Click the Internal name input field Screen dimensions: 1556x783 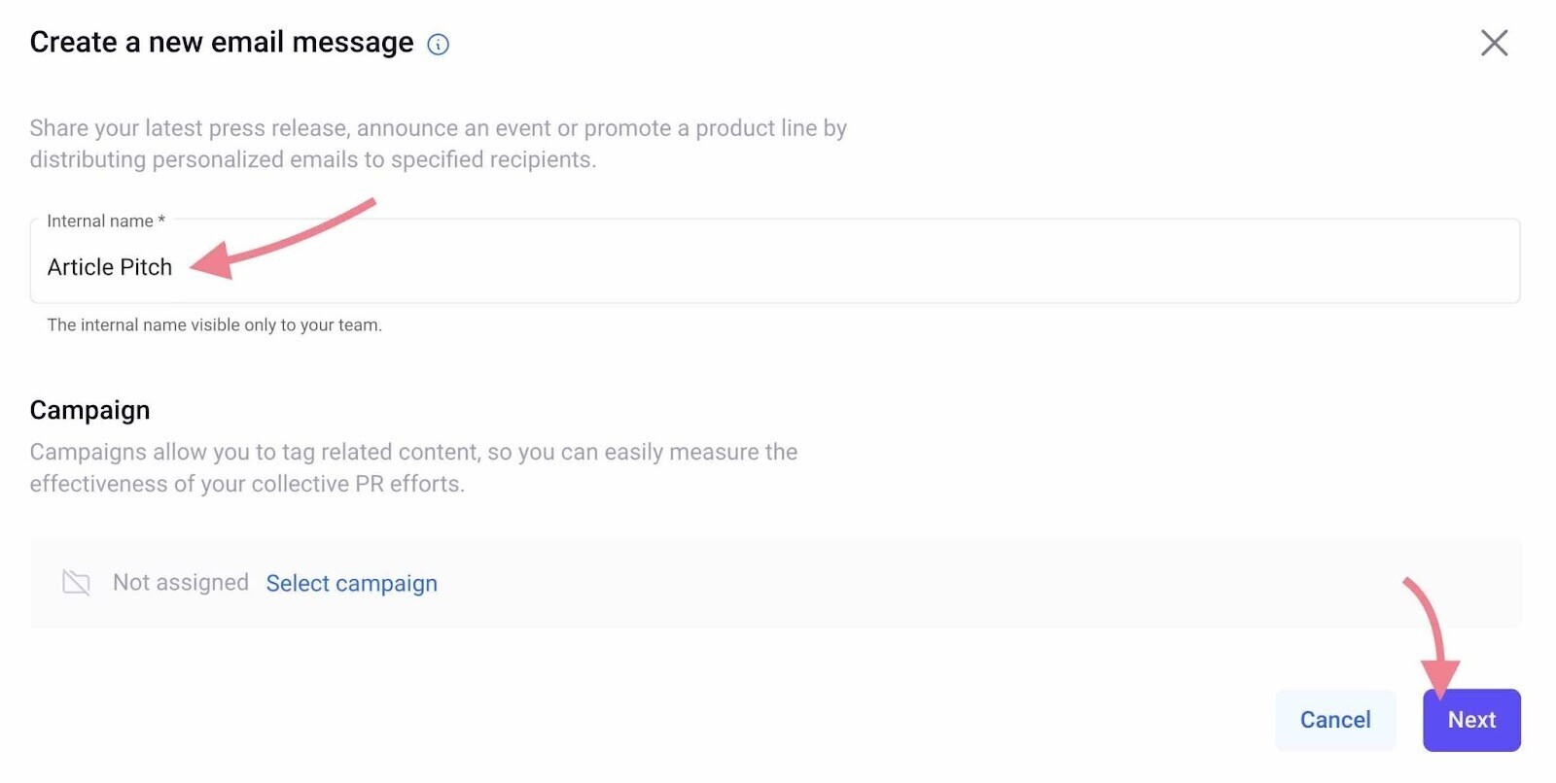775,261
